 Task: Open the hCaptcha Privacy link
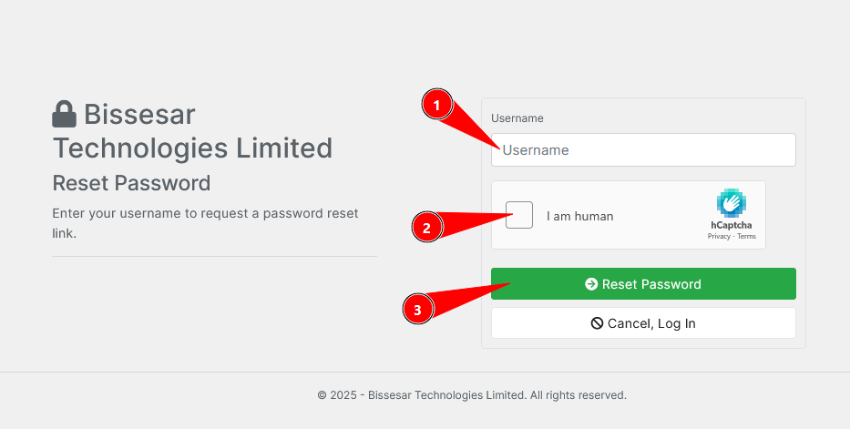pyautogui.click(x=719, y=236)
